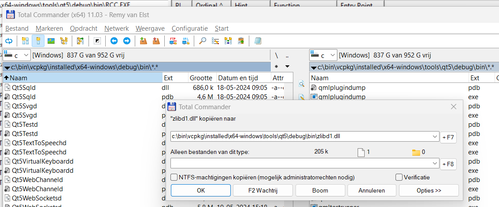Open the directory history down arrow
Viewport: 499px width, 207px height.
tap(287, 67)
